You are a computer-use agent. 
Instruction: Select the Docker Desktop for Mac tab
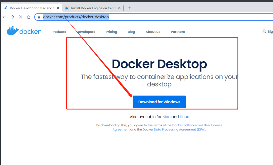[x=31, y=8]
